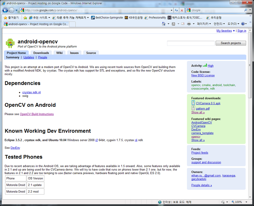Screen dimensions: 254x206
Task: Open the 안전(S) Safety menu
Action: 219,24
